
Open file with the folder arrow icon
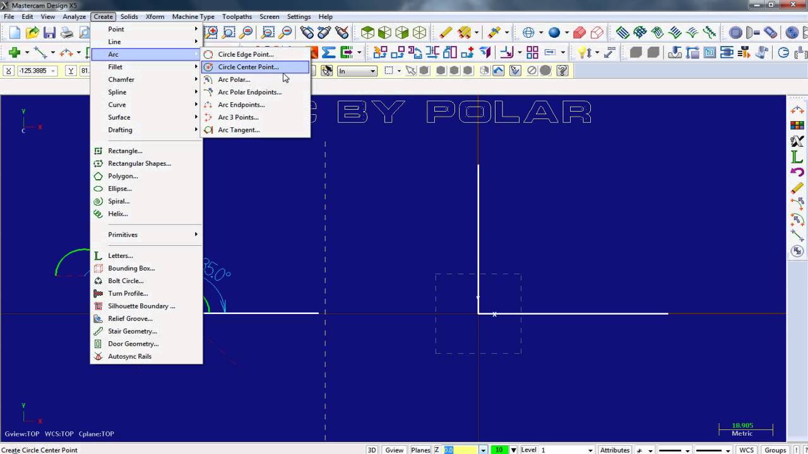[x=32, y=33]
